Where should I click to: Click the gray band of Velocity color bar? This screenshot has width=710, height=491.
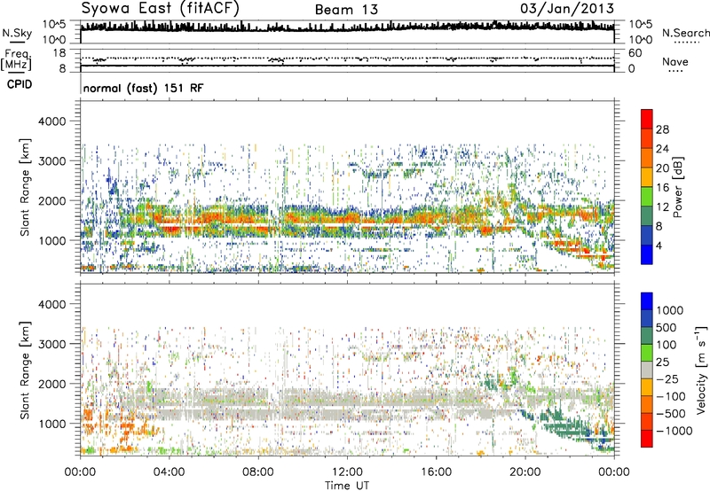(647, 370)
